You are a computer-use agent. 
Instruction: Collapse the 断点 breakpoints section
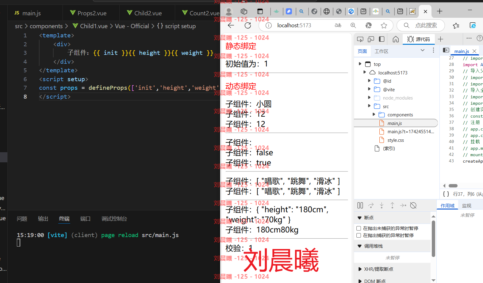(x=360, y=218)
